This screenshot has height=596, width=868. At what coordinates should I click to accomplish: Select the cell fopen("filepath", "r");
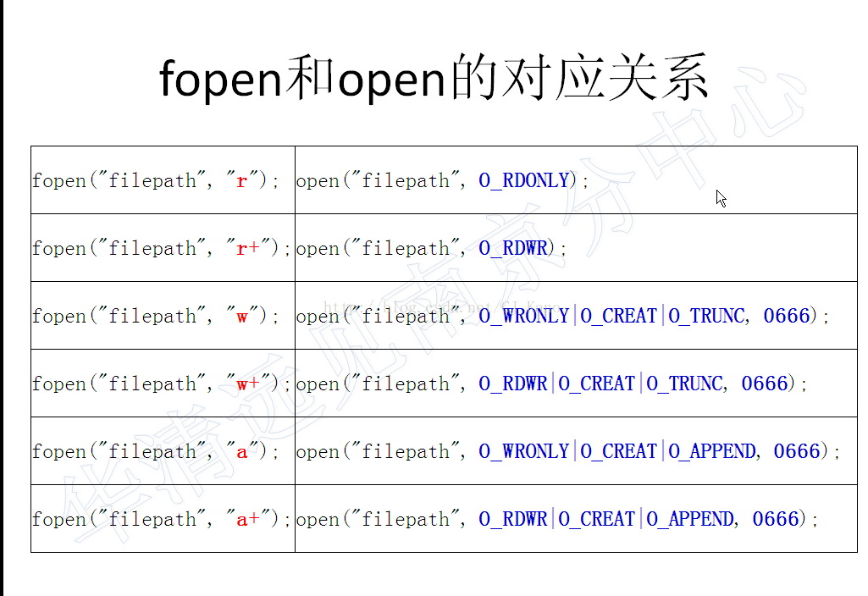tap(163, 179)
